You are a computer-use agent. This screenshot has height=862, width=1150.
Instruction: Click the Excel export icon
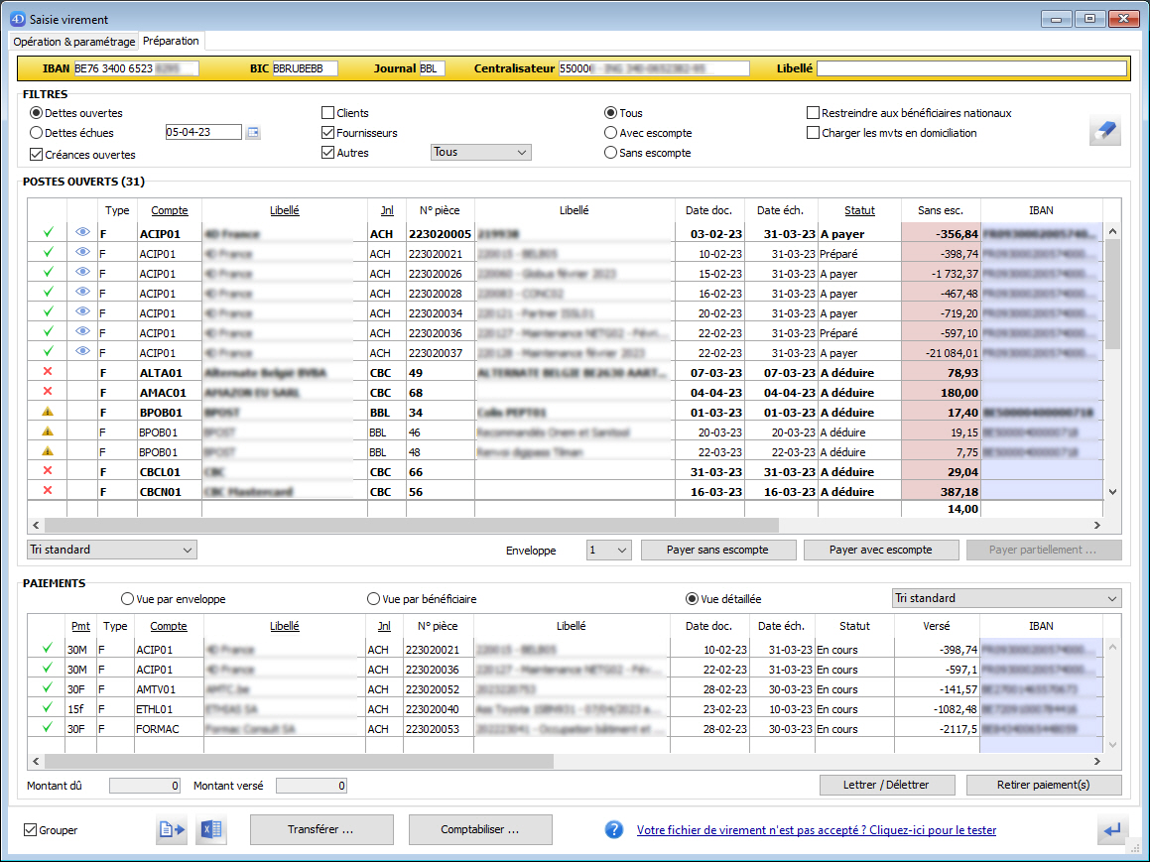point(210,830)
